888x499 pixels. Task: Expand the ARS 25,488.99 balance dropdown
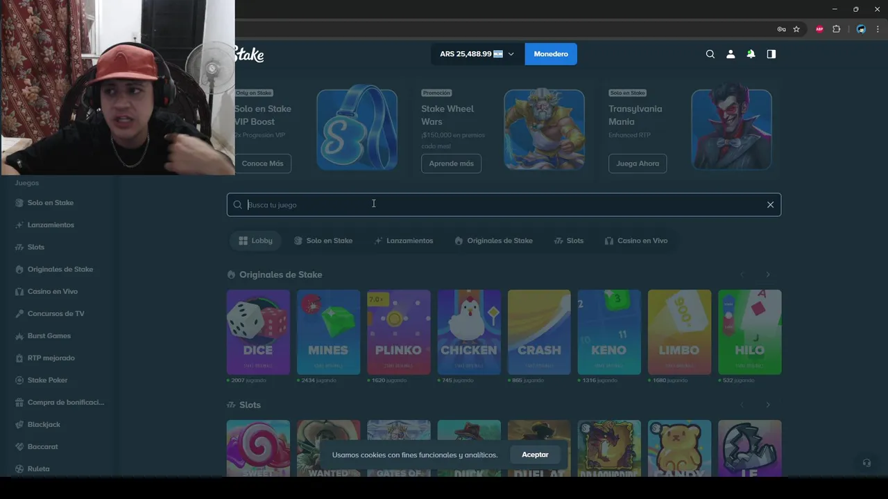tap(477, 54)
